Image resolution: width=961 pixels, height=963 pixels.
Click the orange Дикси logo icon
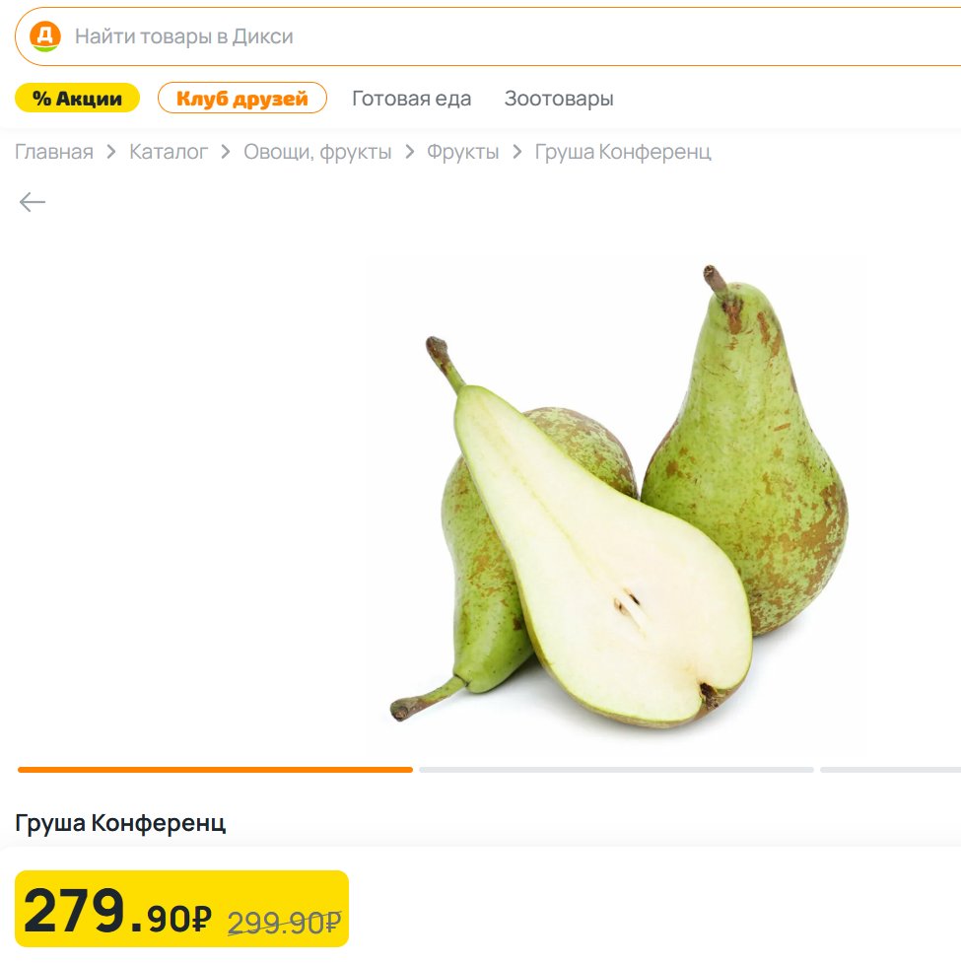point(45,36)
